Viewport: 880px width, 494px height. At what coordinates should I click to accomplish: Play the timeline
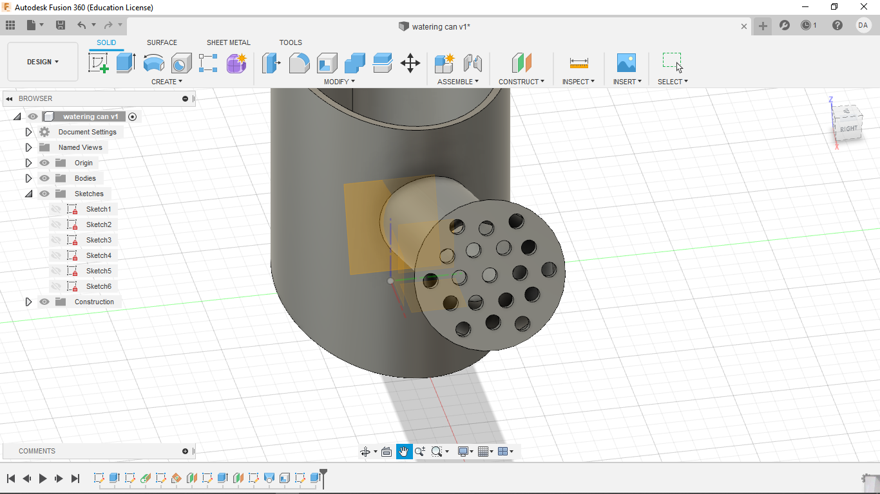43,478
